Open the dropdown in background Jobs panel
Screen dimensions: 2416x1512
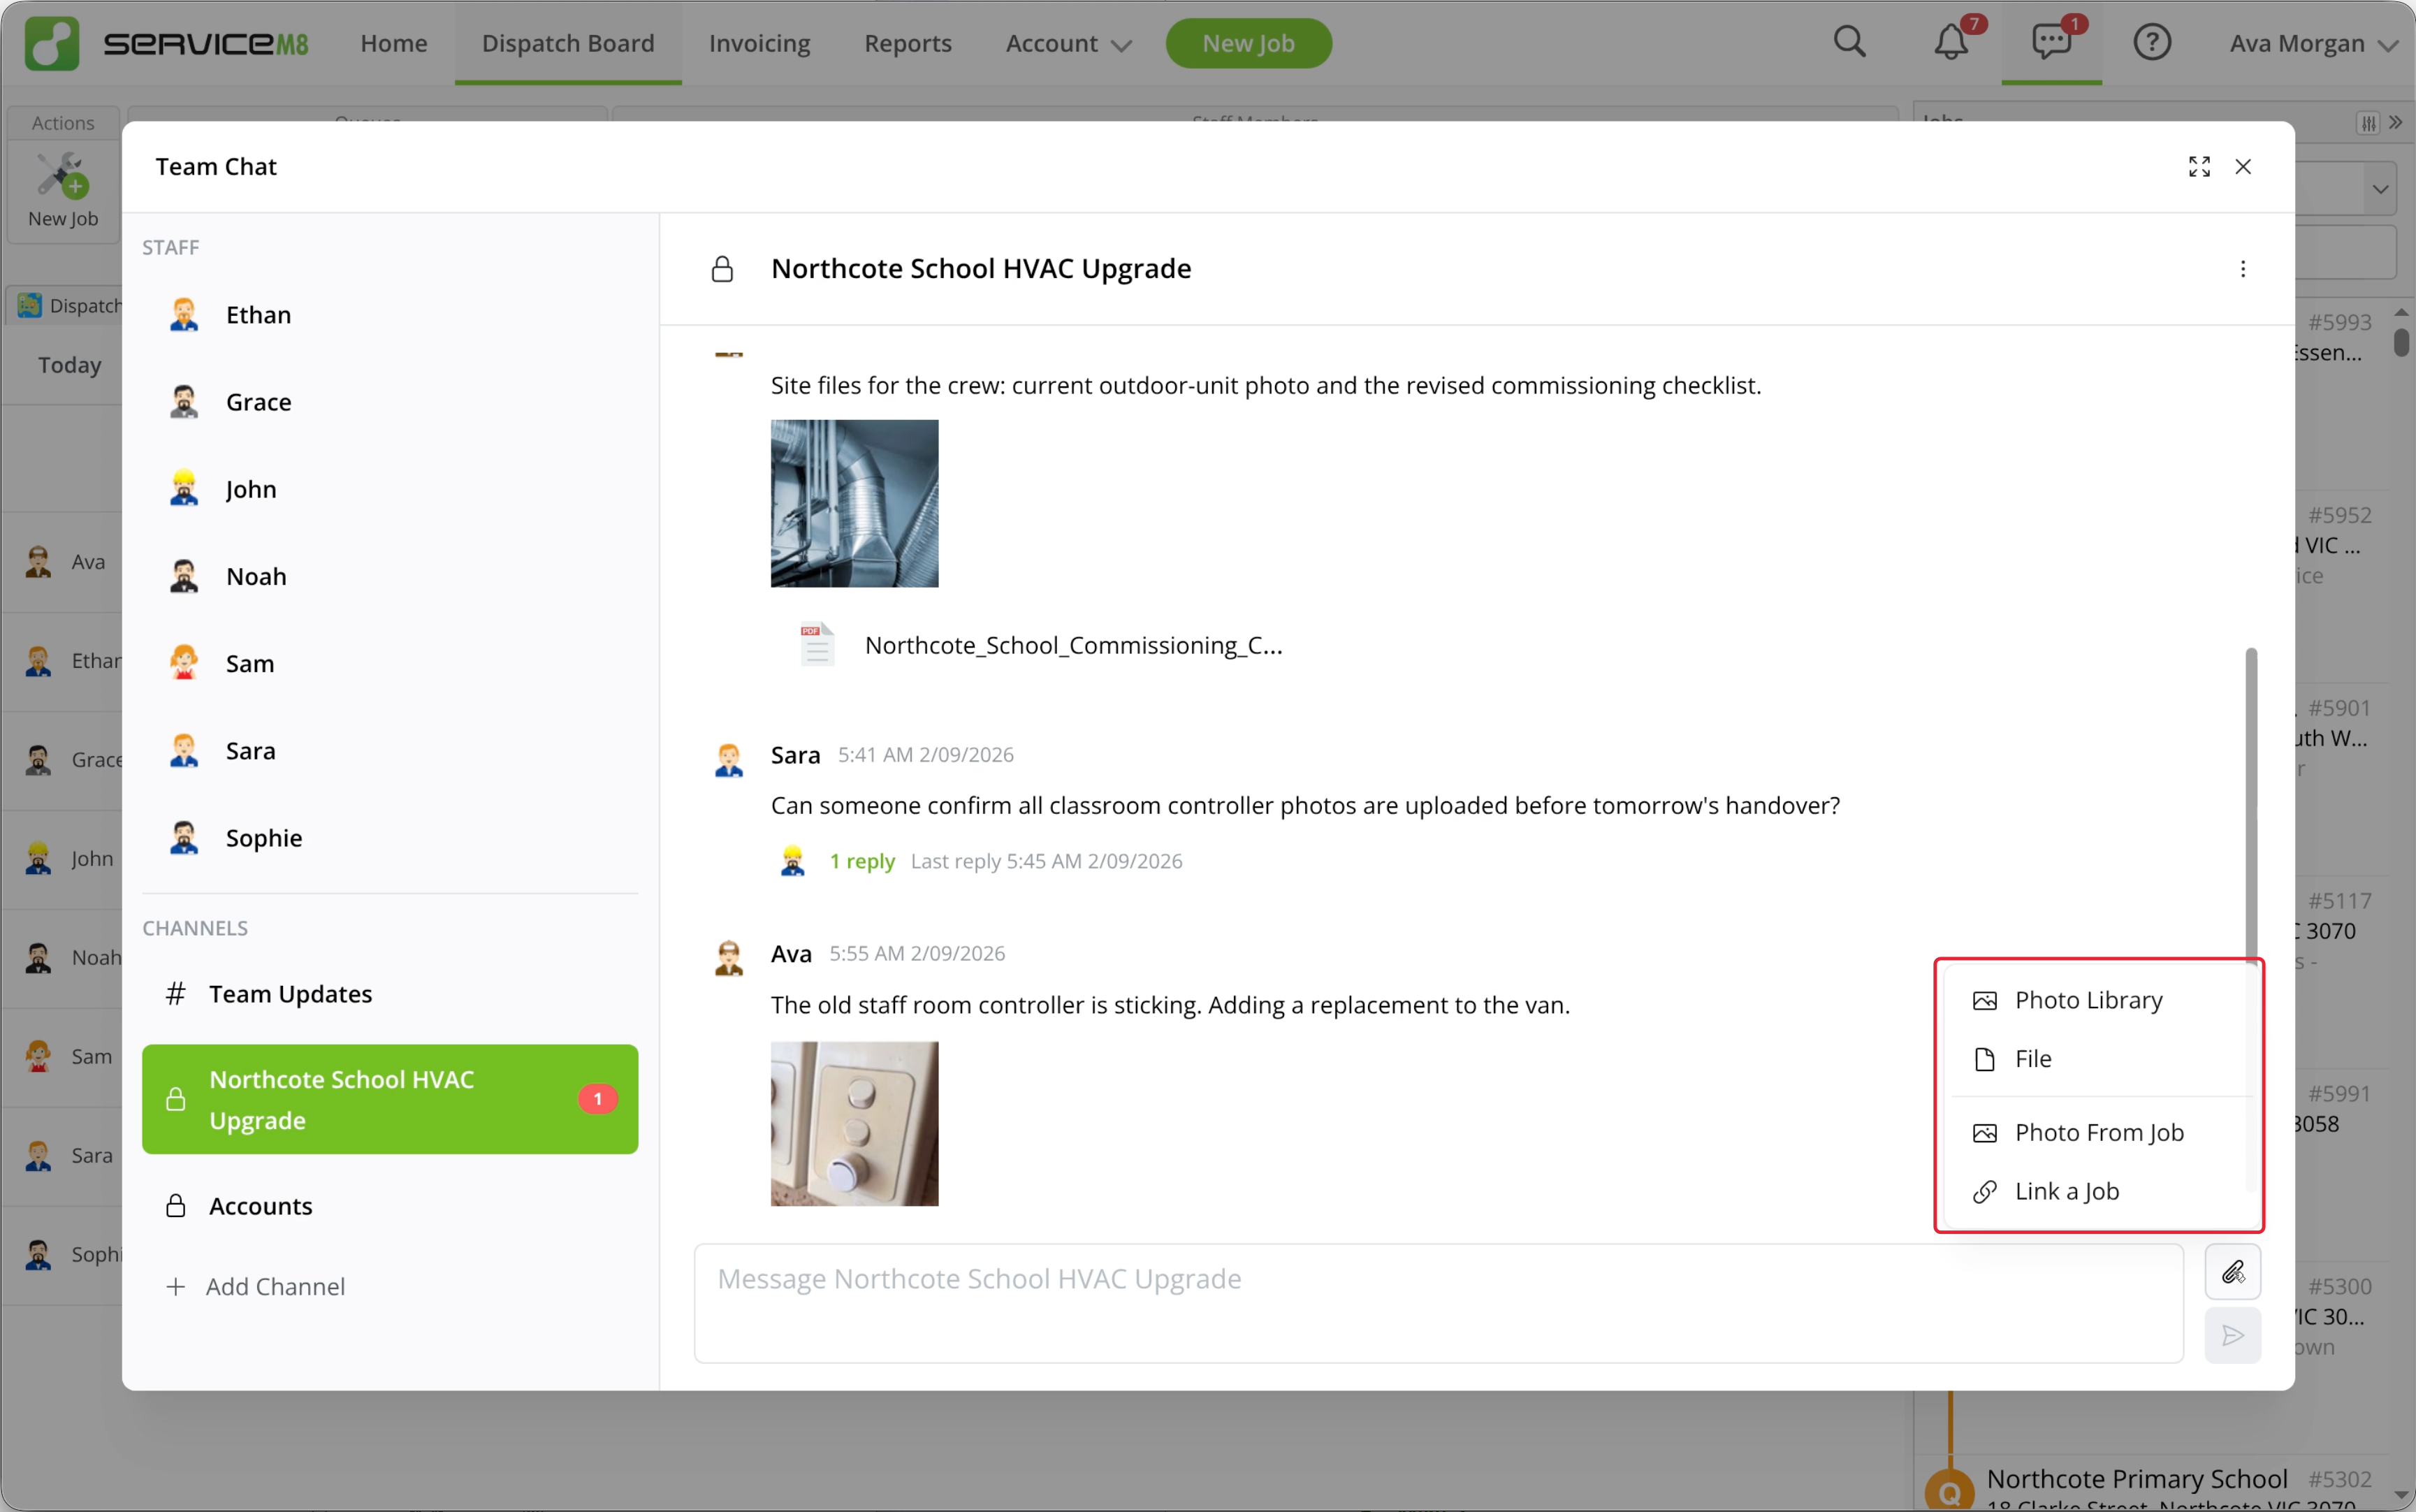(x=2380, y=189)
